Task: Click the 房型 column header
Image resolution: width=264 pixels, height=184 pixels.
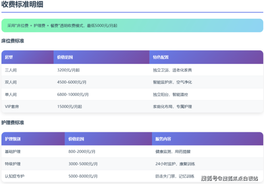Action: point(9,57)
